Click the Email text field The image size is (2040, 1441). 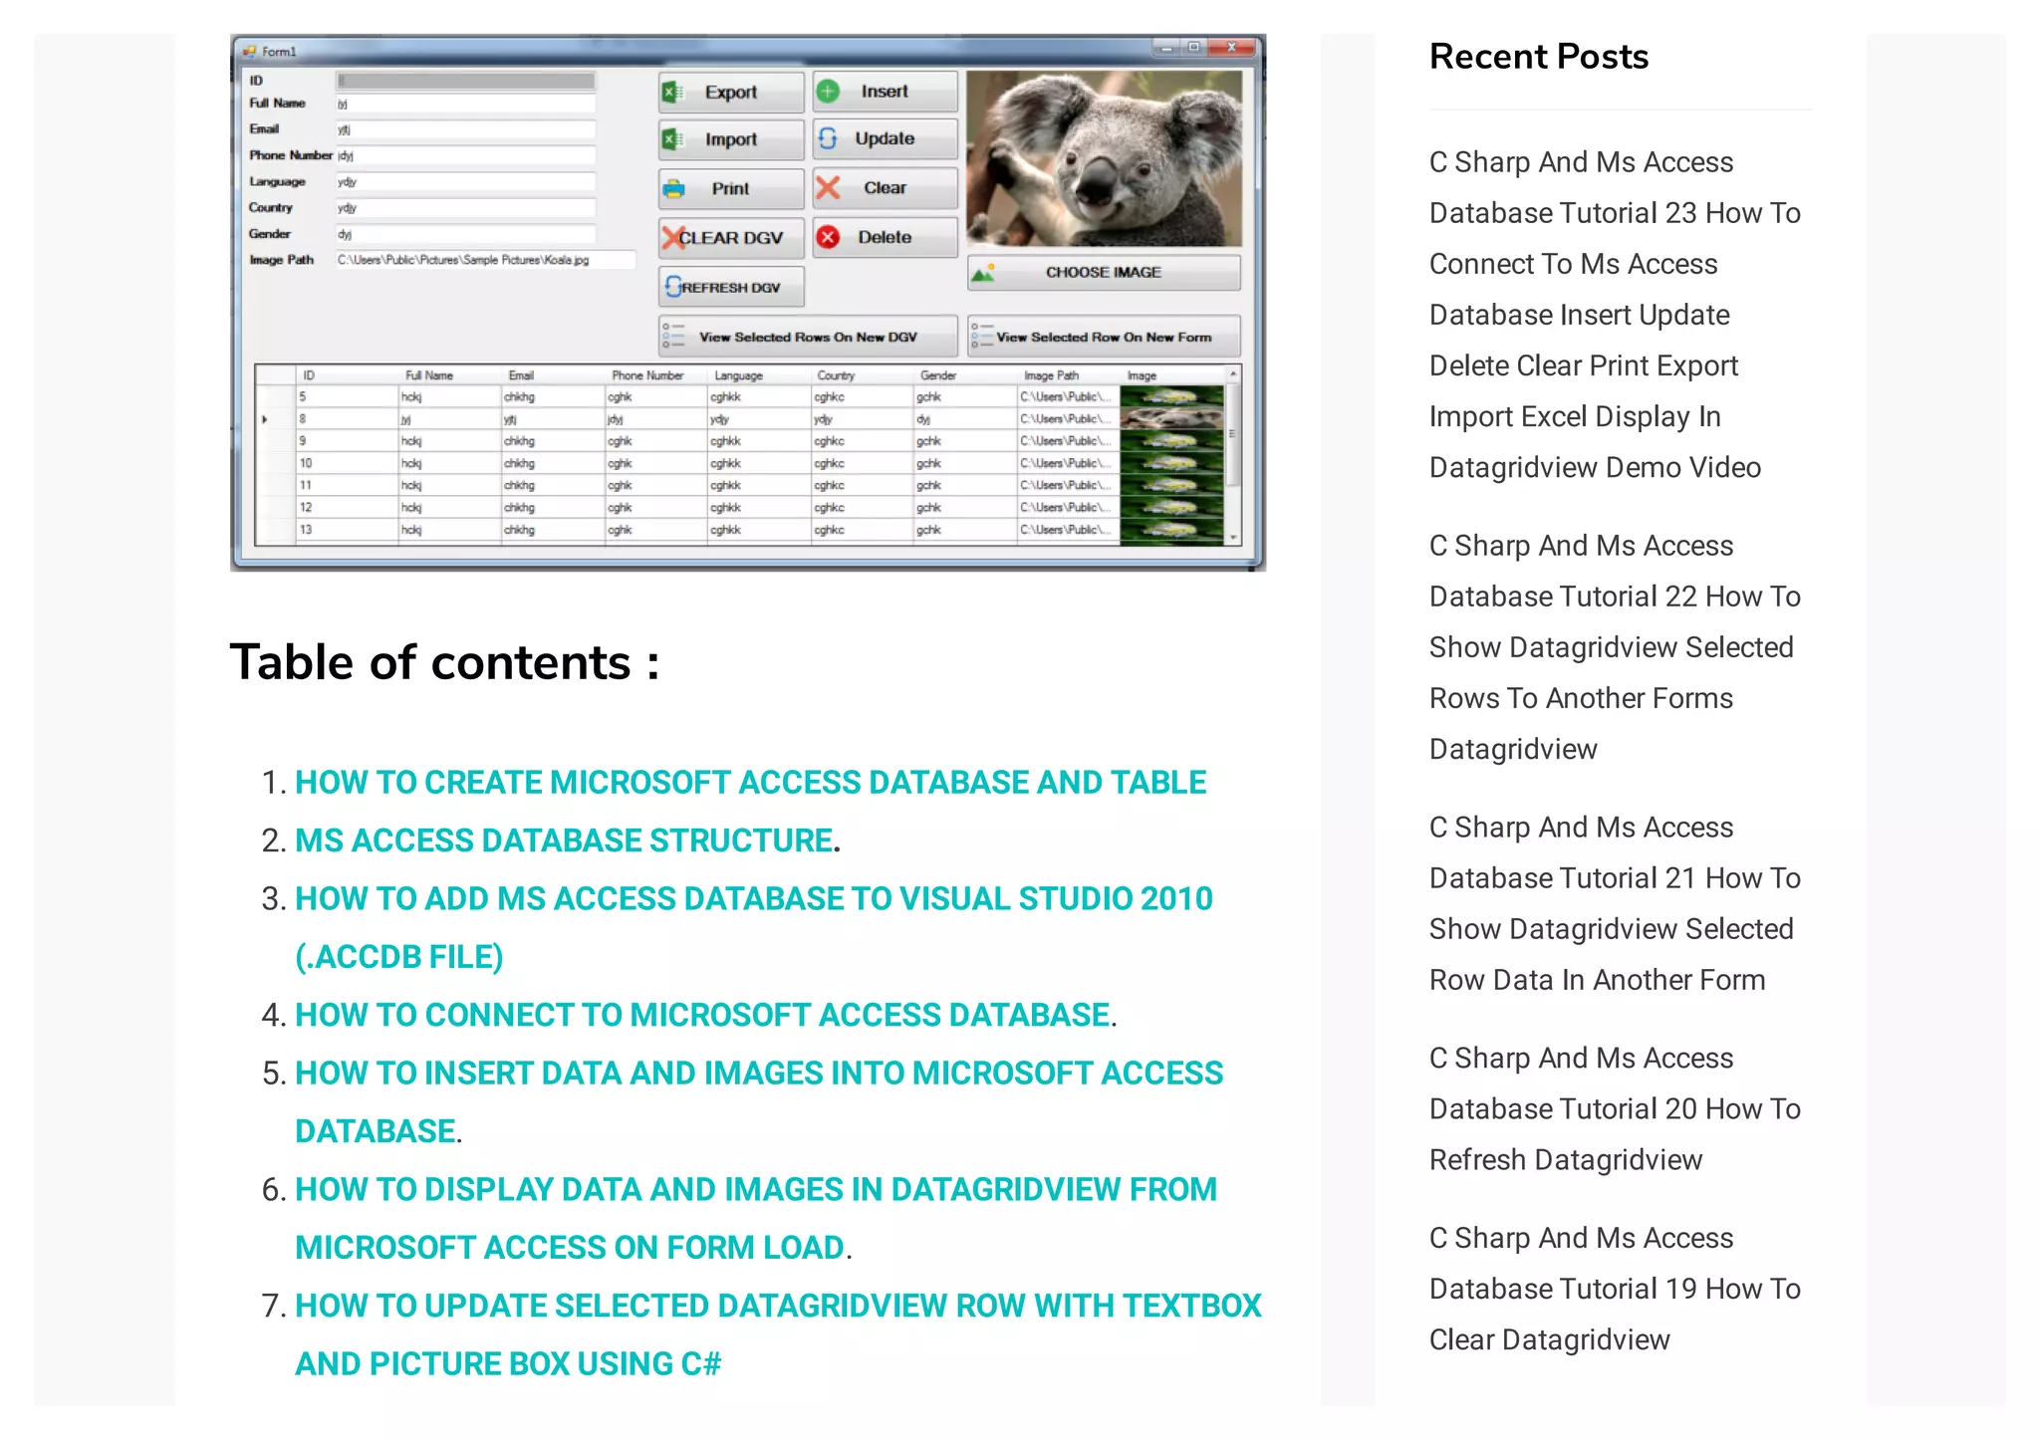[x=465, y=129]
